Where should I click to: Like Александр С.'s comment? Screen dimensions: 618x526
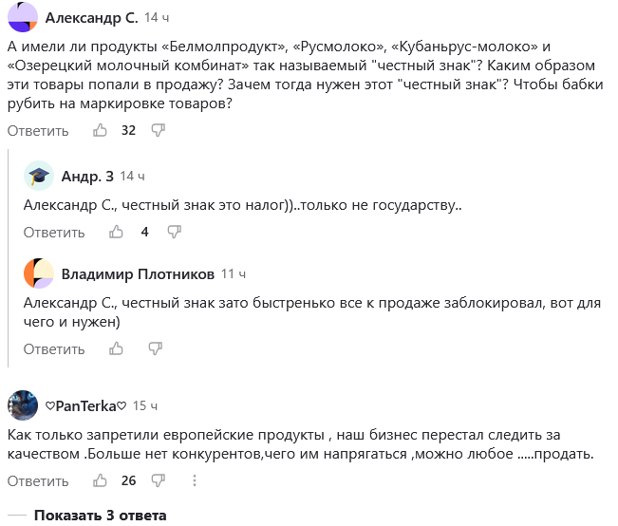tap(100, 130)
